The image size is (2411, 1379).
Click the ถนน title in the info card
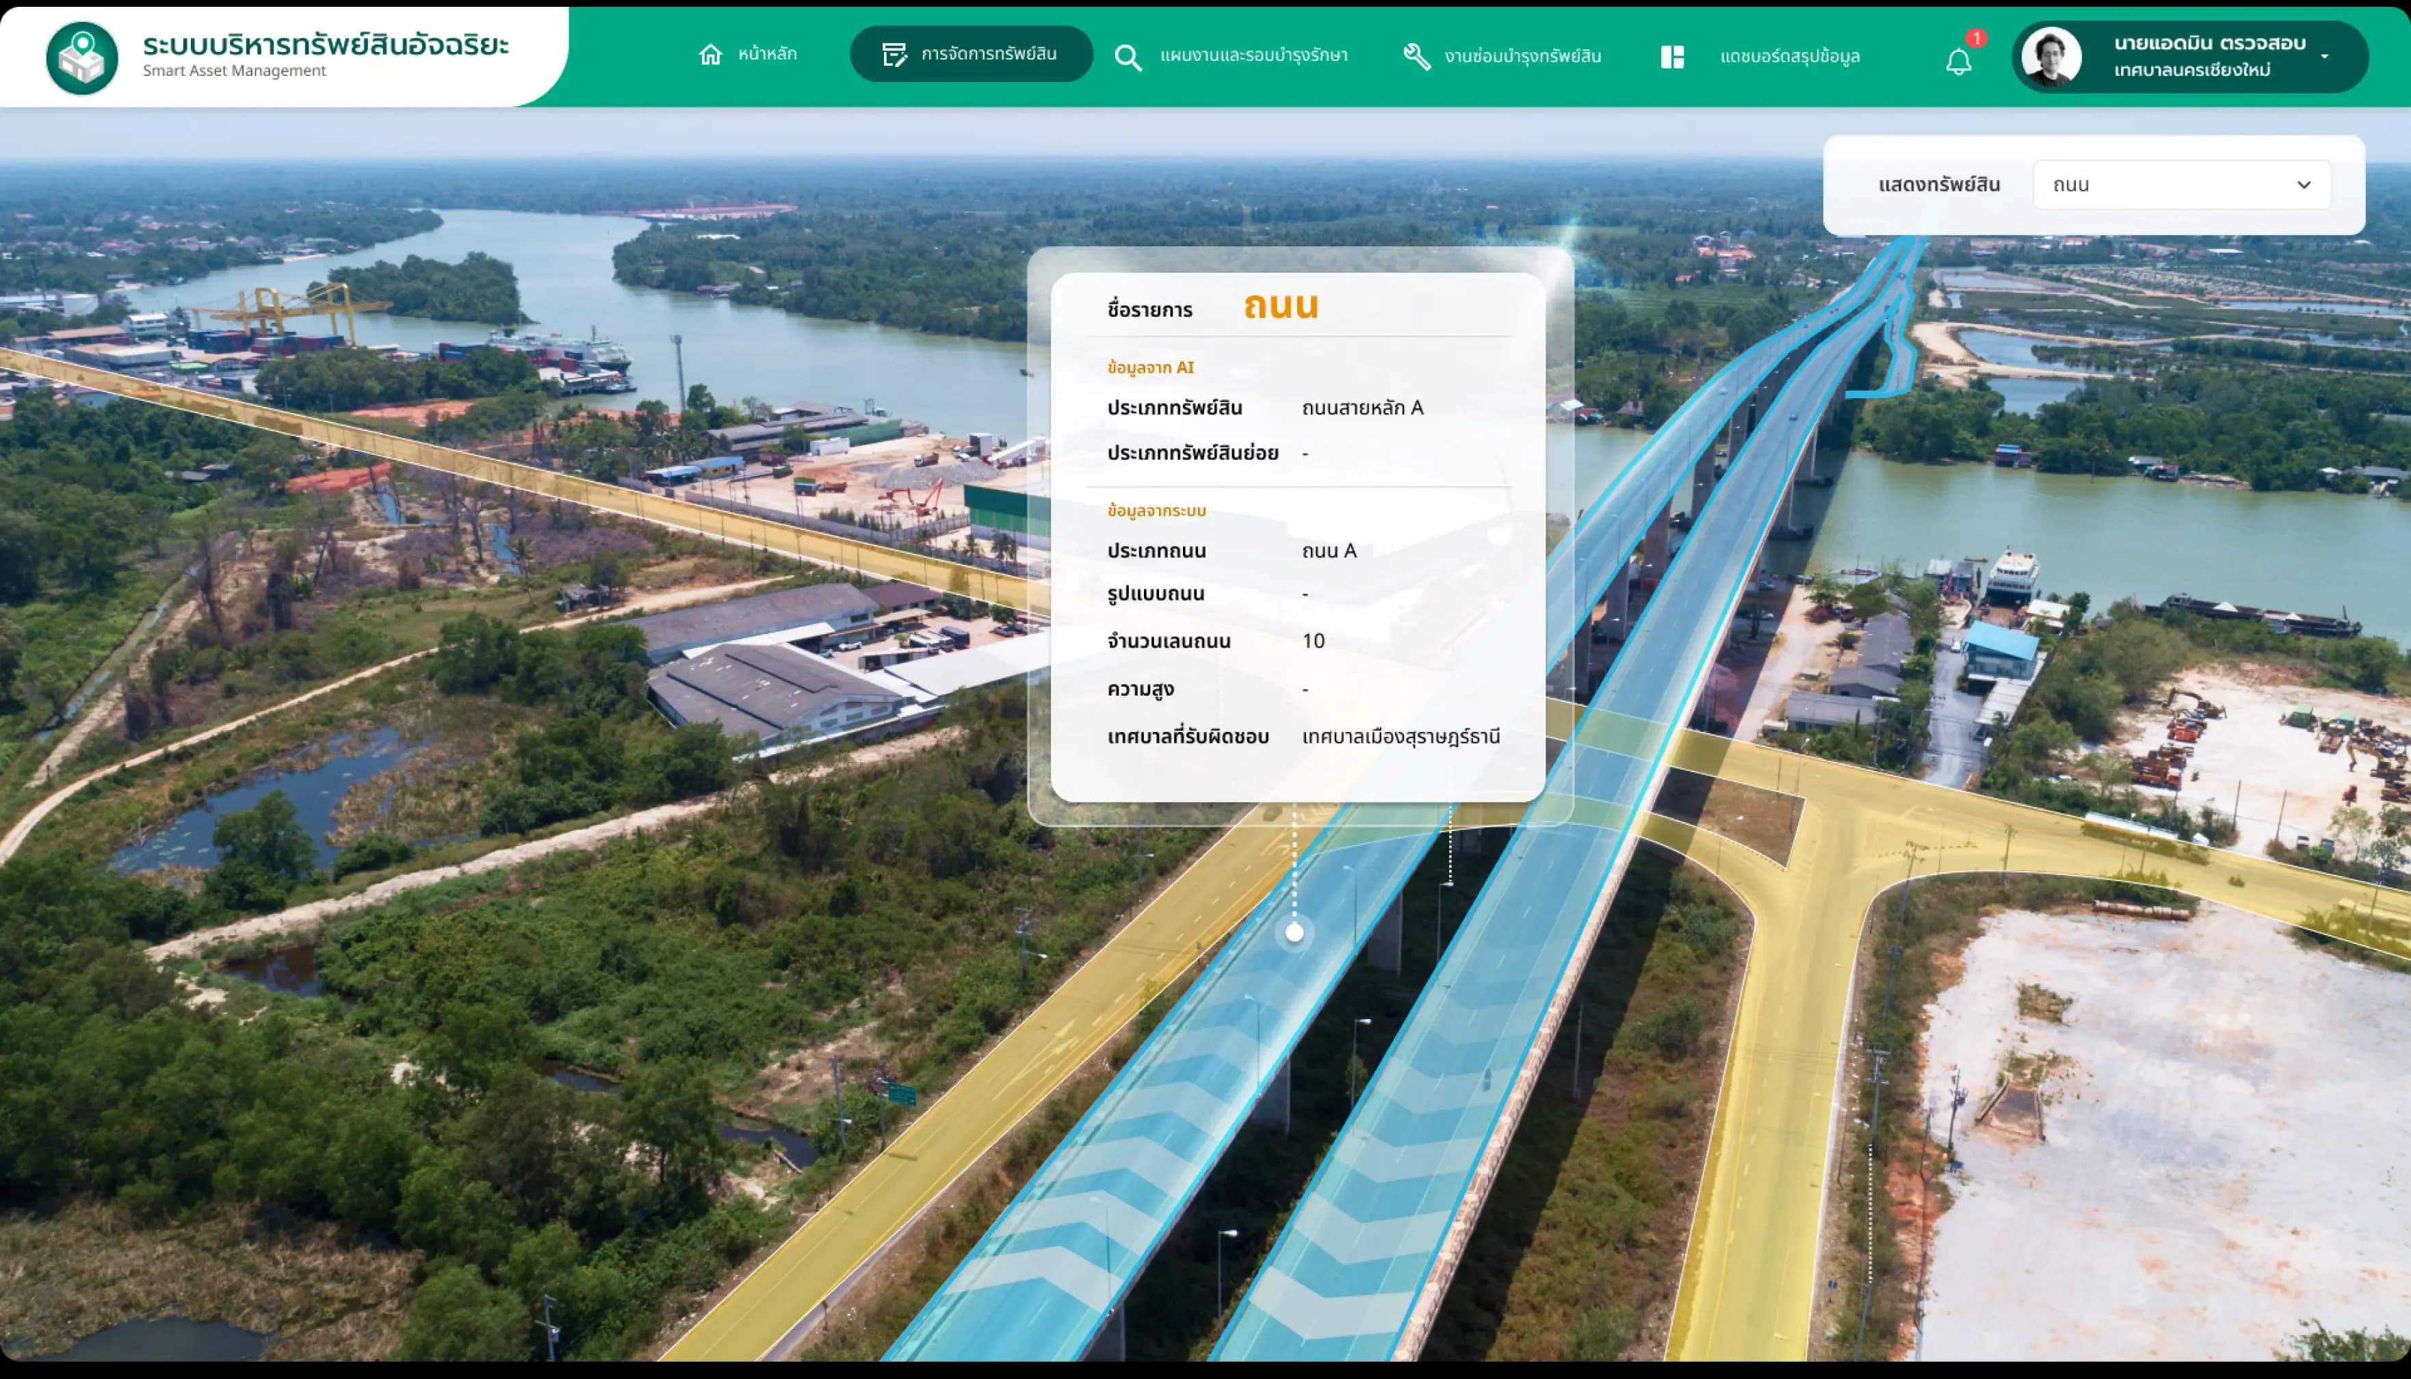[1281, 306]
